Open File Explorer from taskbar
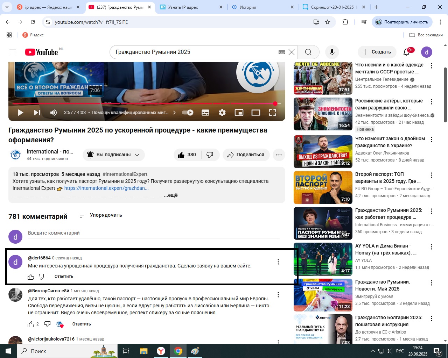Viewport: 448px width, 358px height. pyautogui.click(x=144, y=351)
